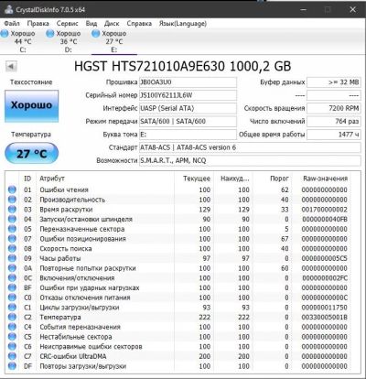Click status icon for Отказы отключения питания
Image resolution: width=366 pixels, height=379 pixels.
[x=12, y=298]
